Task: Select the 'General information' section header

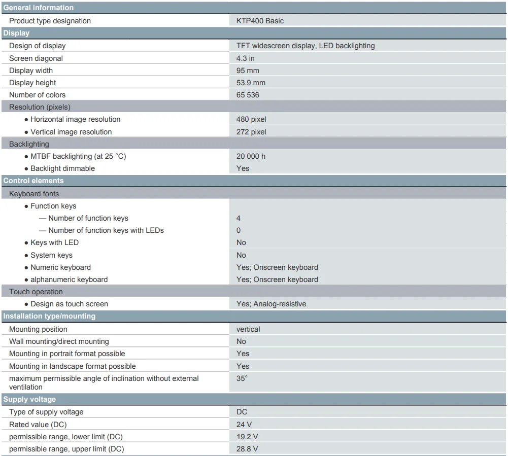Action: [254, 8]
